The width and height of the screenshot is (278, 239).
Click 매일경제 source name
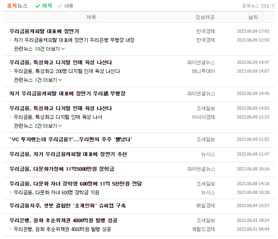tap(206, 205)
